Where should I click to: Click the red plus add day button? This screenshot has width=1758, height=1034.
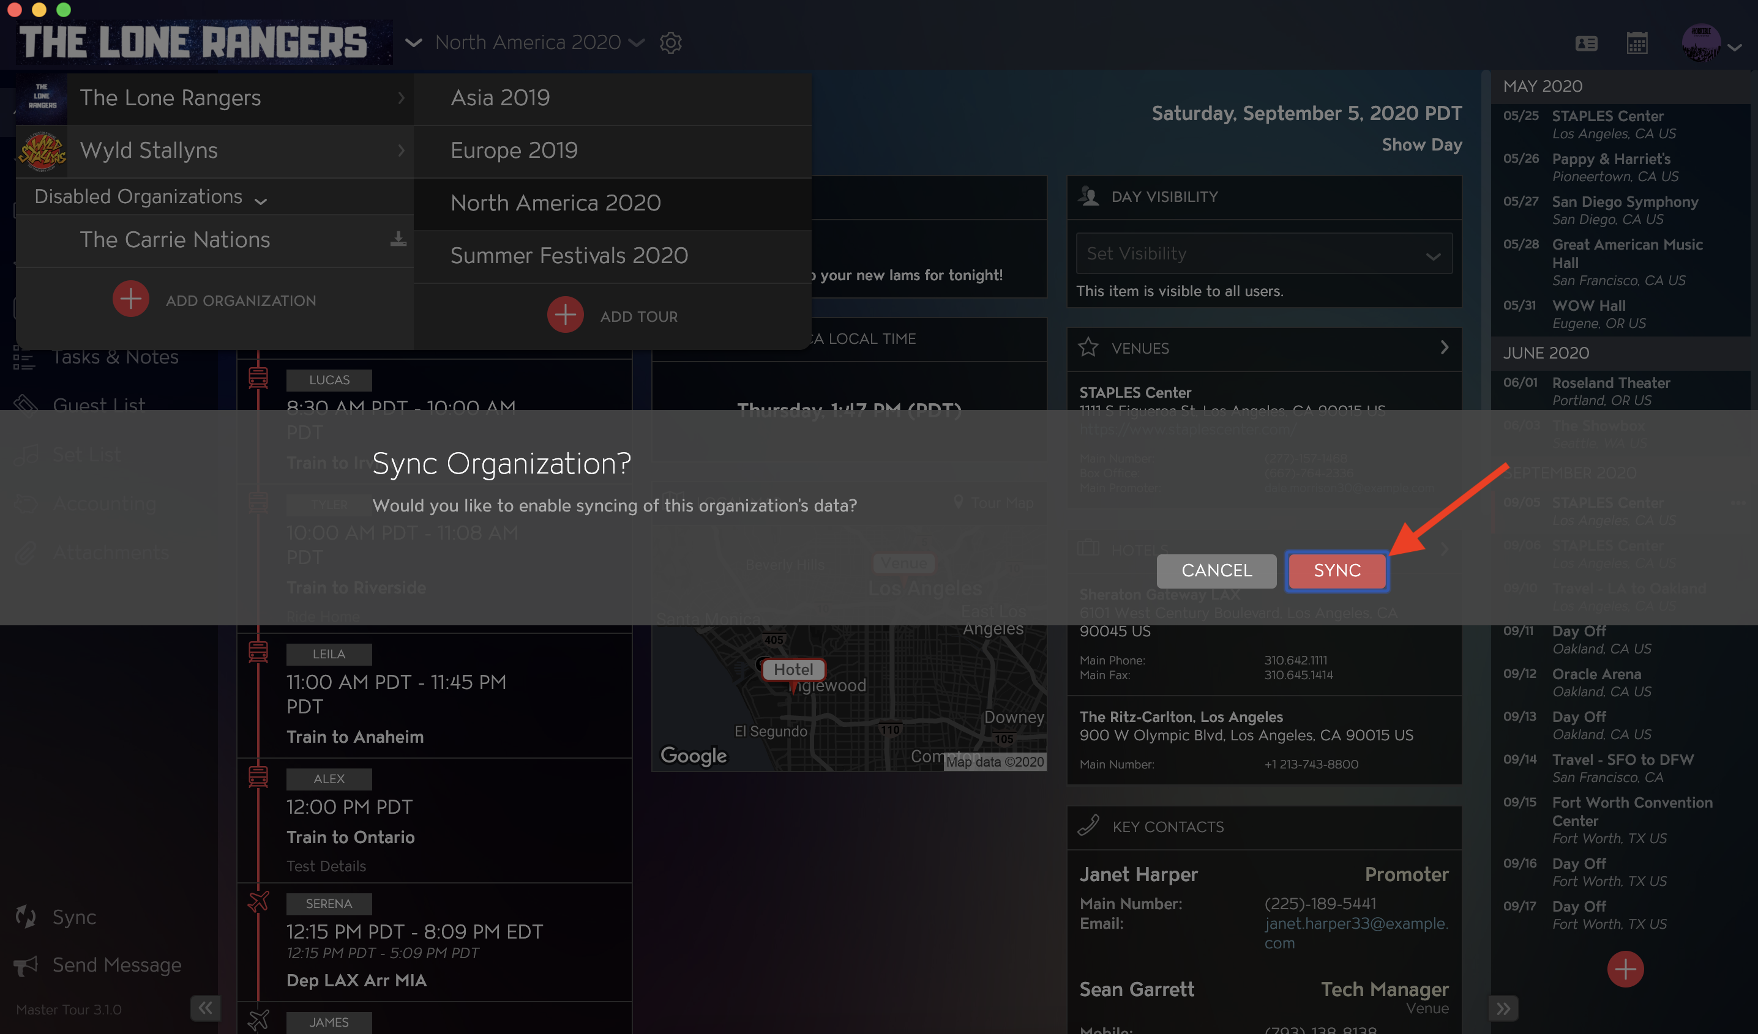(1625, 969)
